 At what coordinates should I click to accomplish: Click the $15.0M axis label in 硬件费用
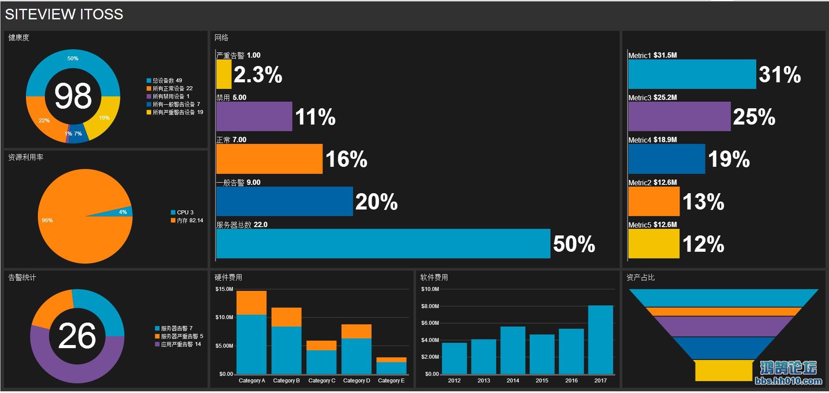click(x=224, y=289)
